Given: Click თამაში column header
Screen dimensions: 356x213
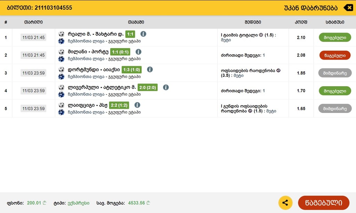Looking at the screenshot, I should coord(136,22).
